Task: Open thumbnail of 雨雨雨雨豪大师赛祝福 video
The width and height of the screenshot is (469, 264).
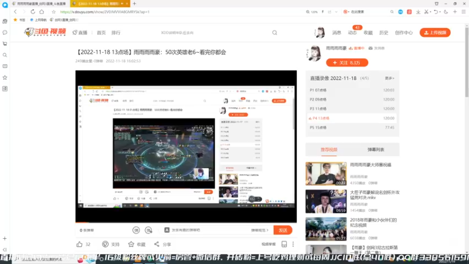Action: pos(326,174)
